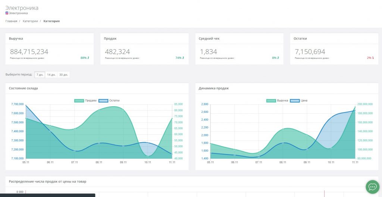Click the 88% up arrow in Выручка card
Viewport: 382px width, 197px height.
[88, 58]
